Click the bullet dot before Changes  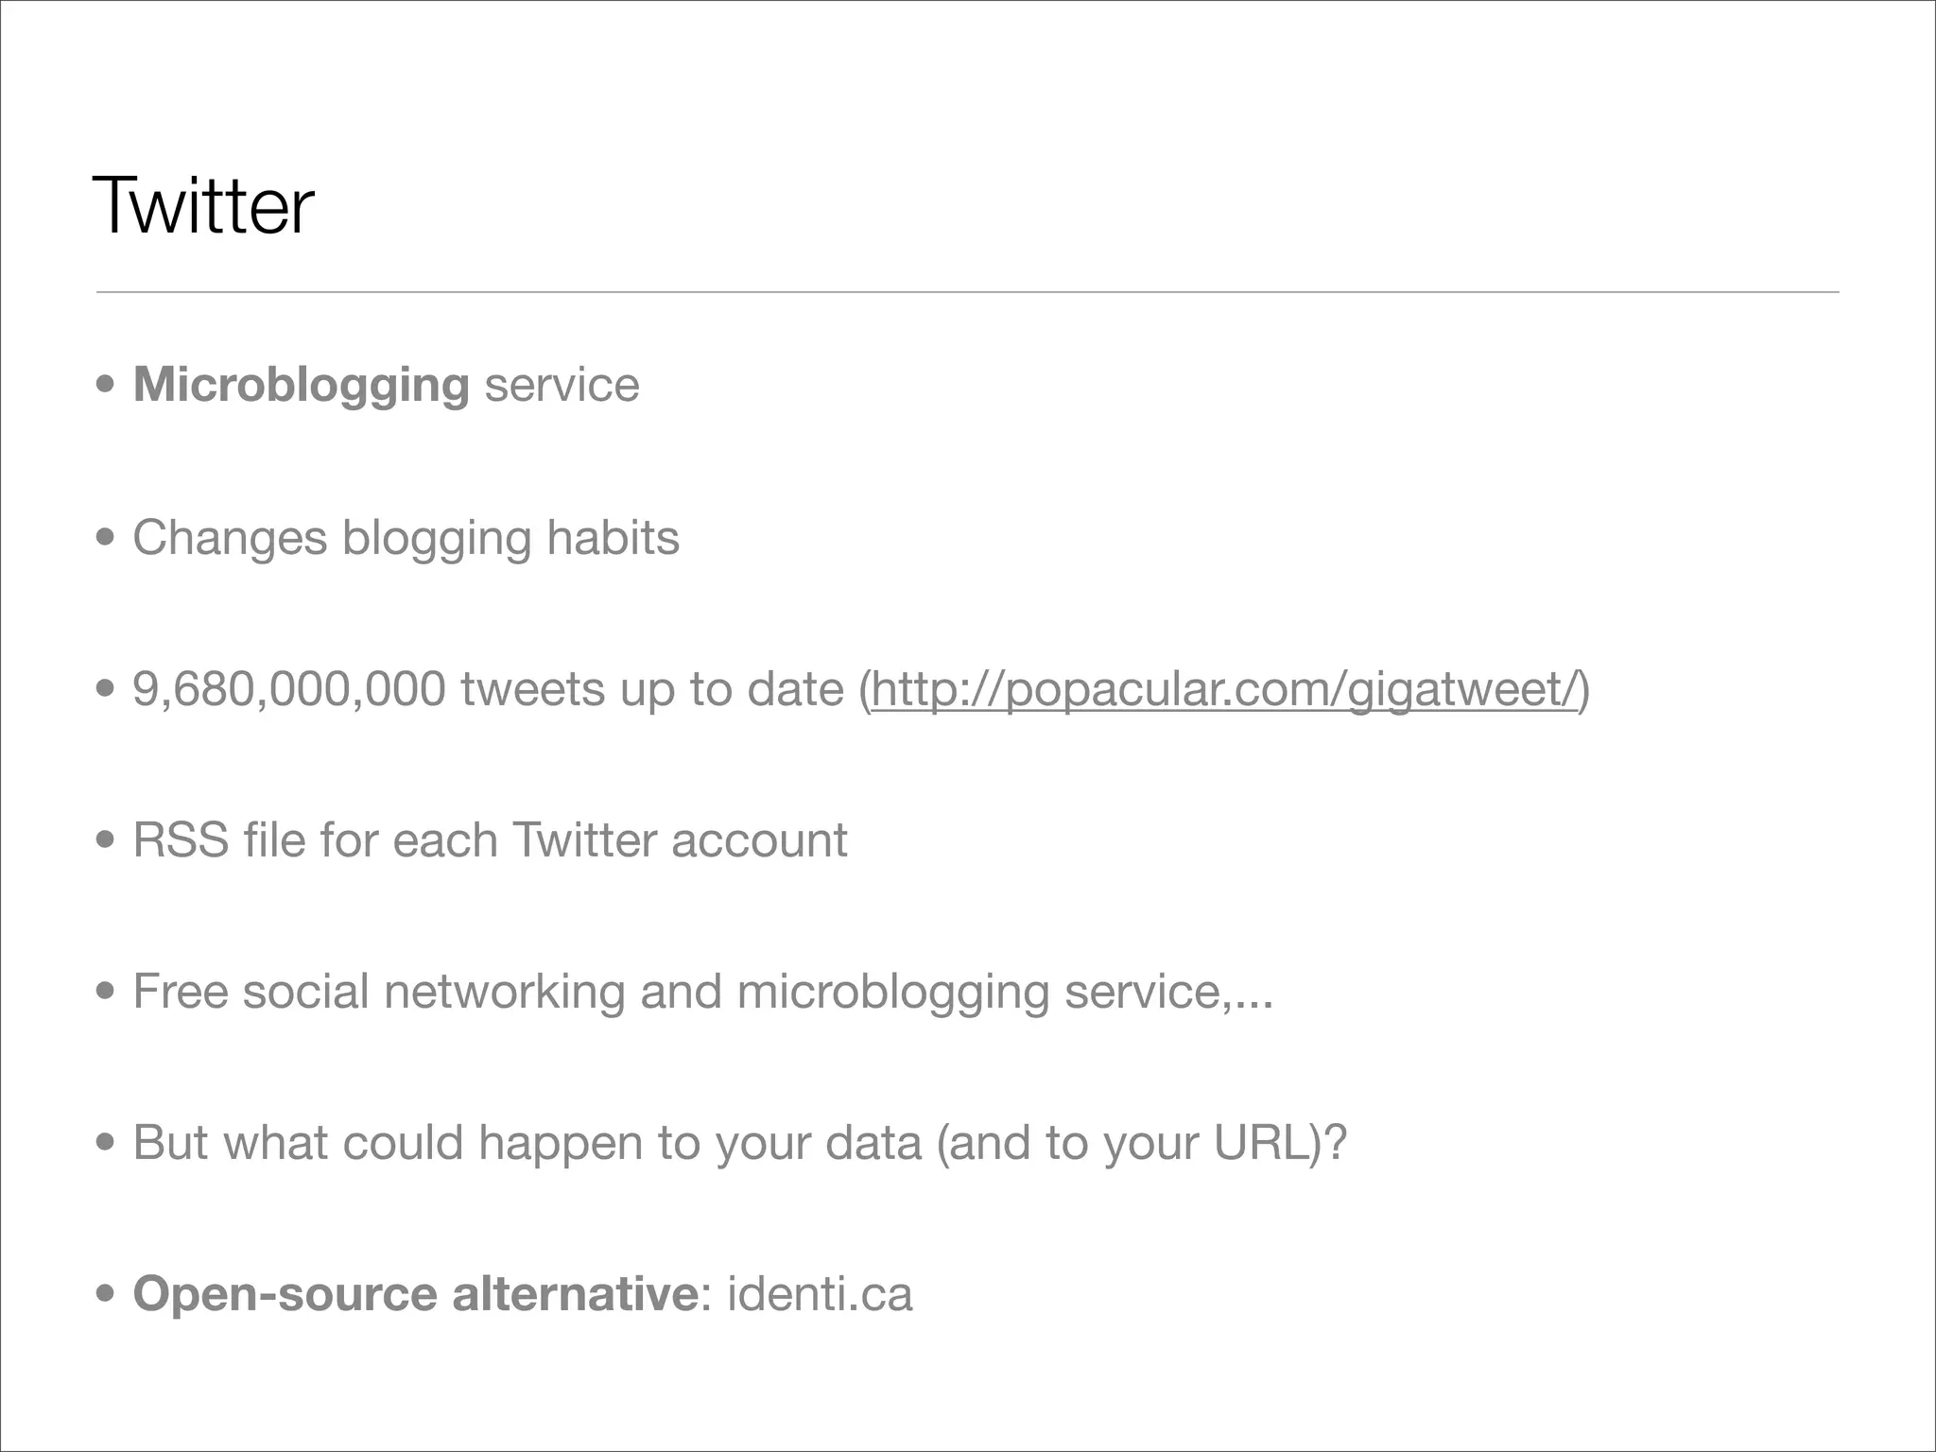(106, 538)
